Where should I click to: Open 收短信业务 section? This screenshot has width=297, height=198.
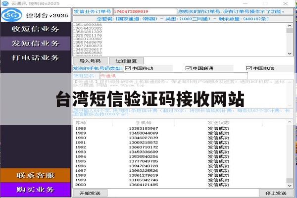point(36,29)
